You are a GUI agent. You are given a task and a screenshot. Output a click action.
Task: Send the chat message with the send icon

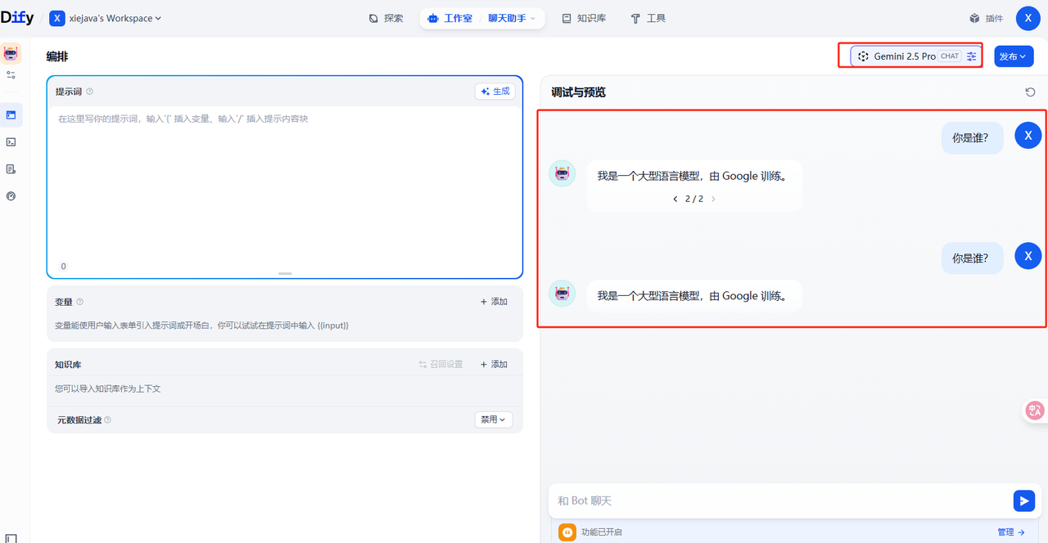pos(1023,500)
